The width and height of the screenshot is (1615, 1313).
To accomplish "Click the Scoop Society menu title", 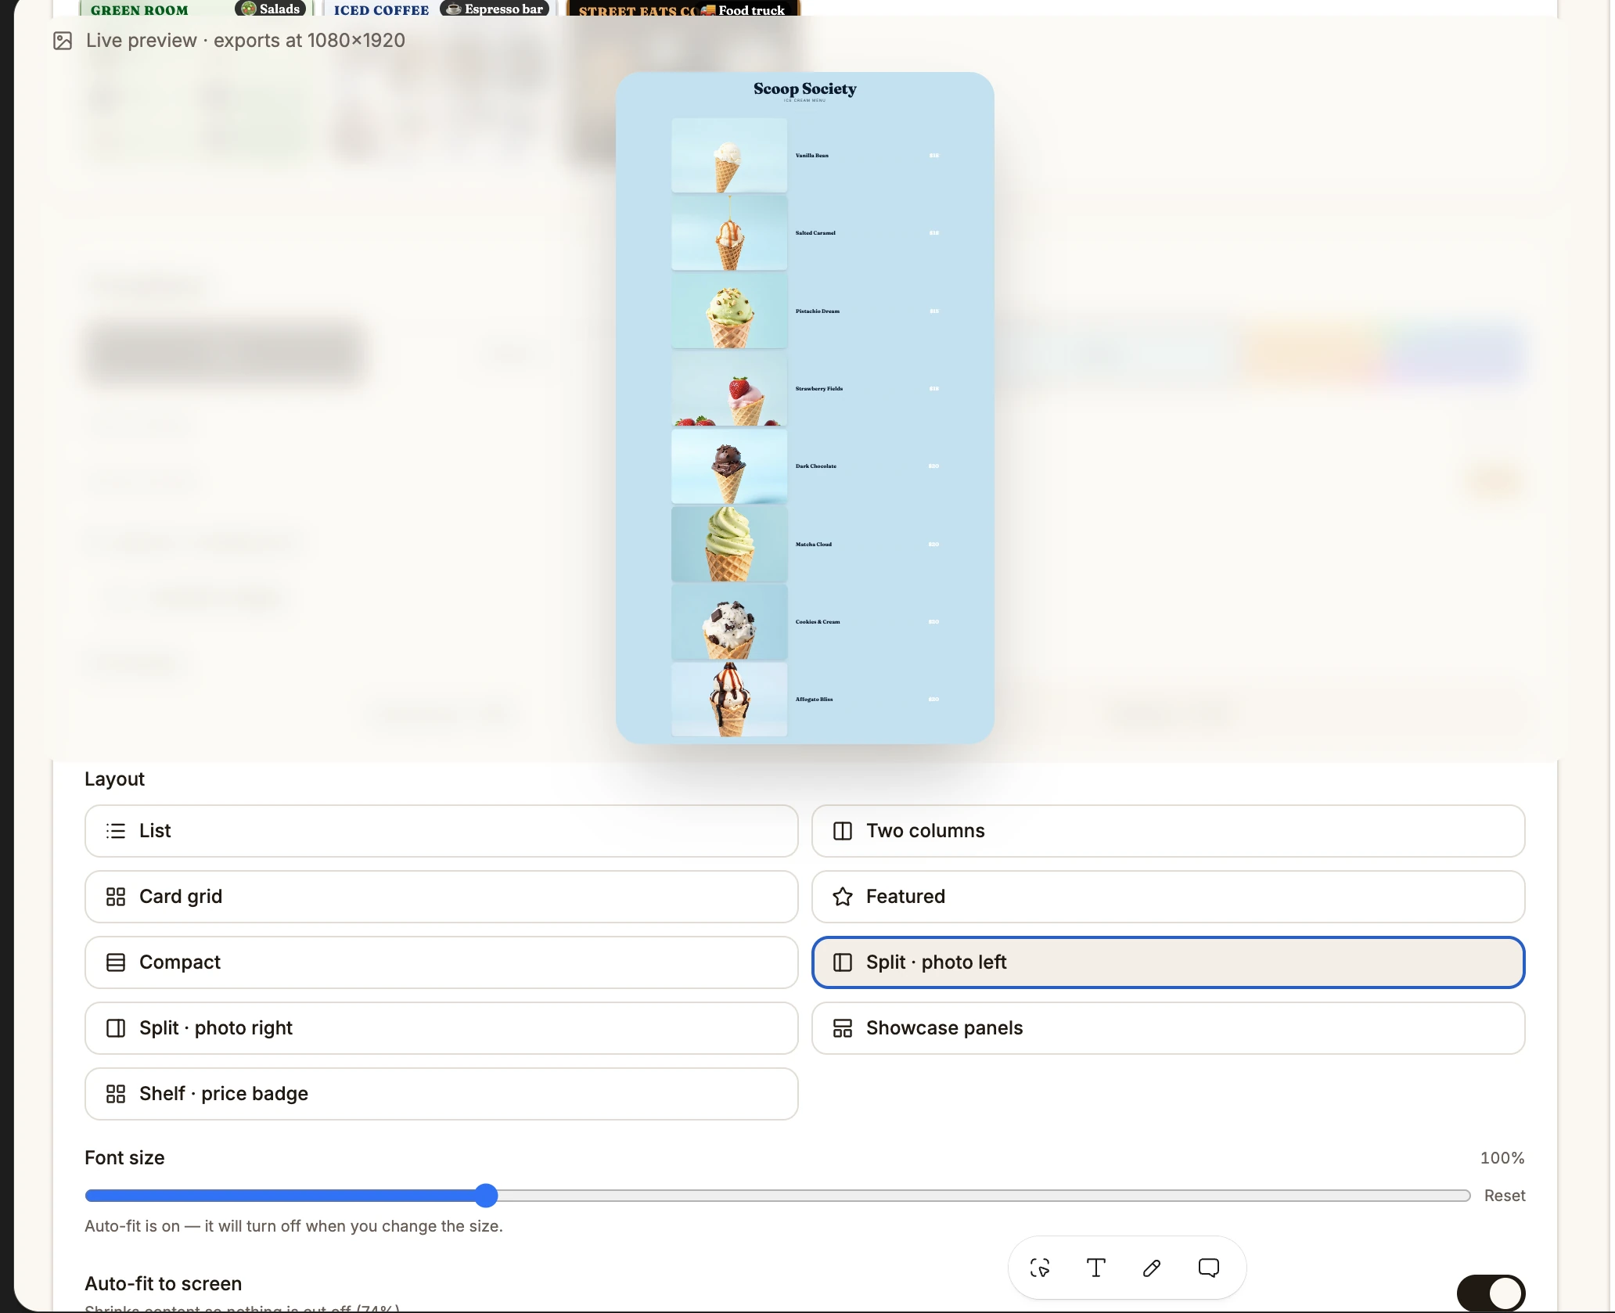I will (805, 89).
